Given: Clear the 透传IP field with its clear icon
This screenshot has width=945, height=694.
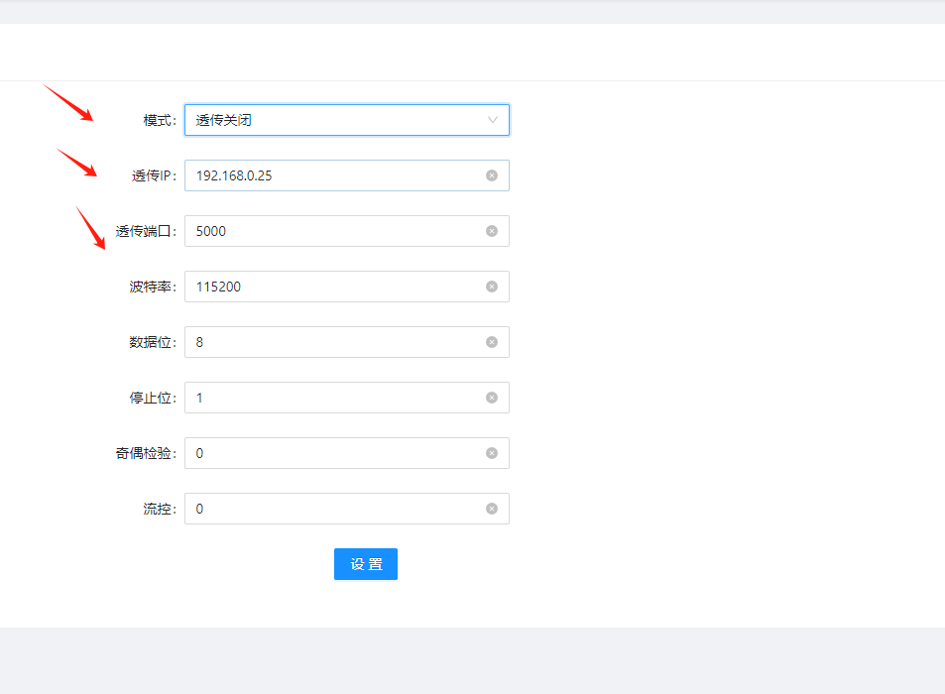Looking at the screenshot, I should click(x=492, y=175).
